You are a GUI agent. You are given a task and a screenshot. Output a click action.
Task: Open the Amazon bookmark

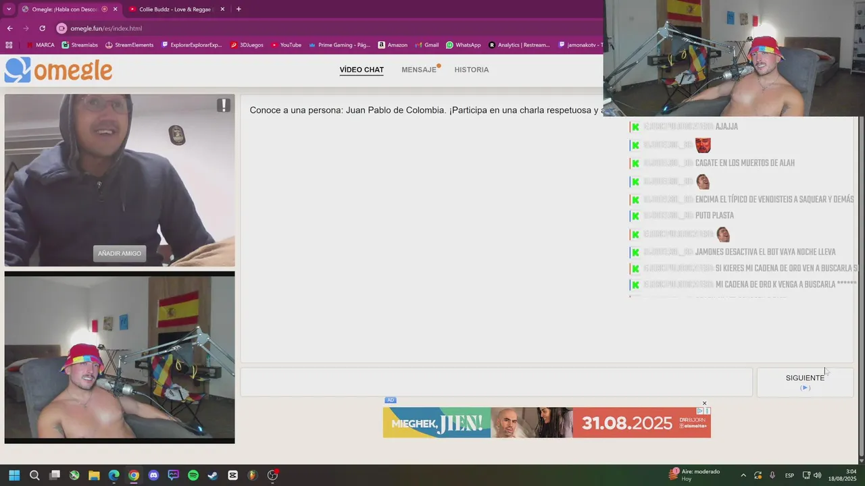(393, 45)
